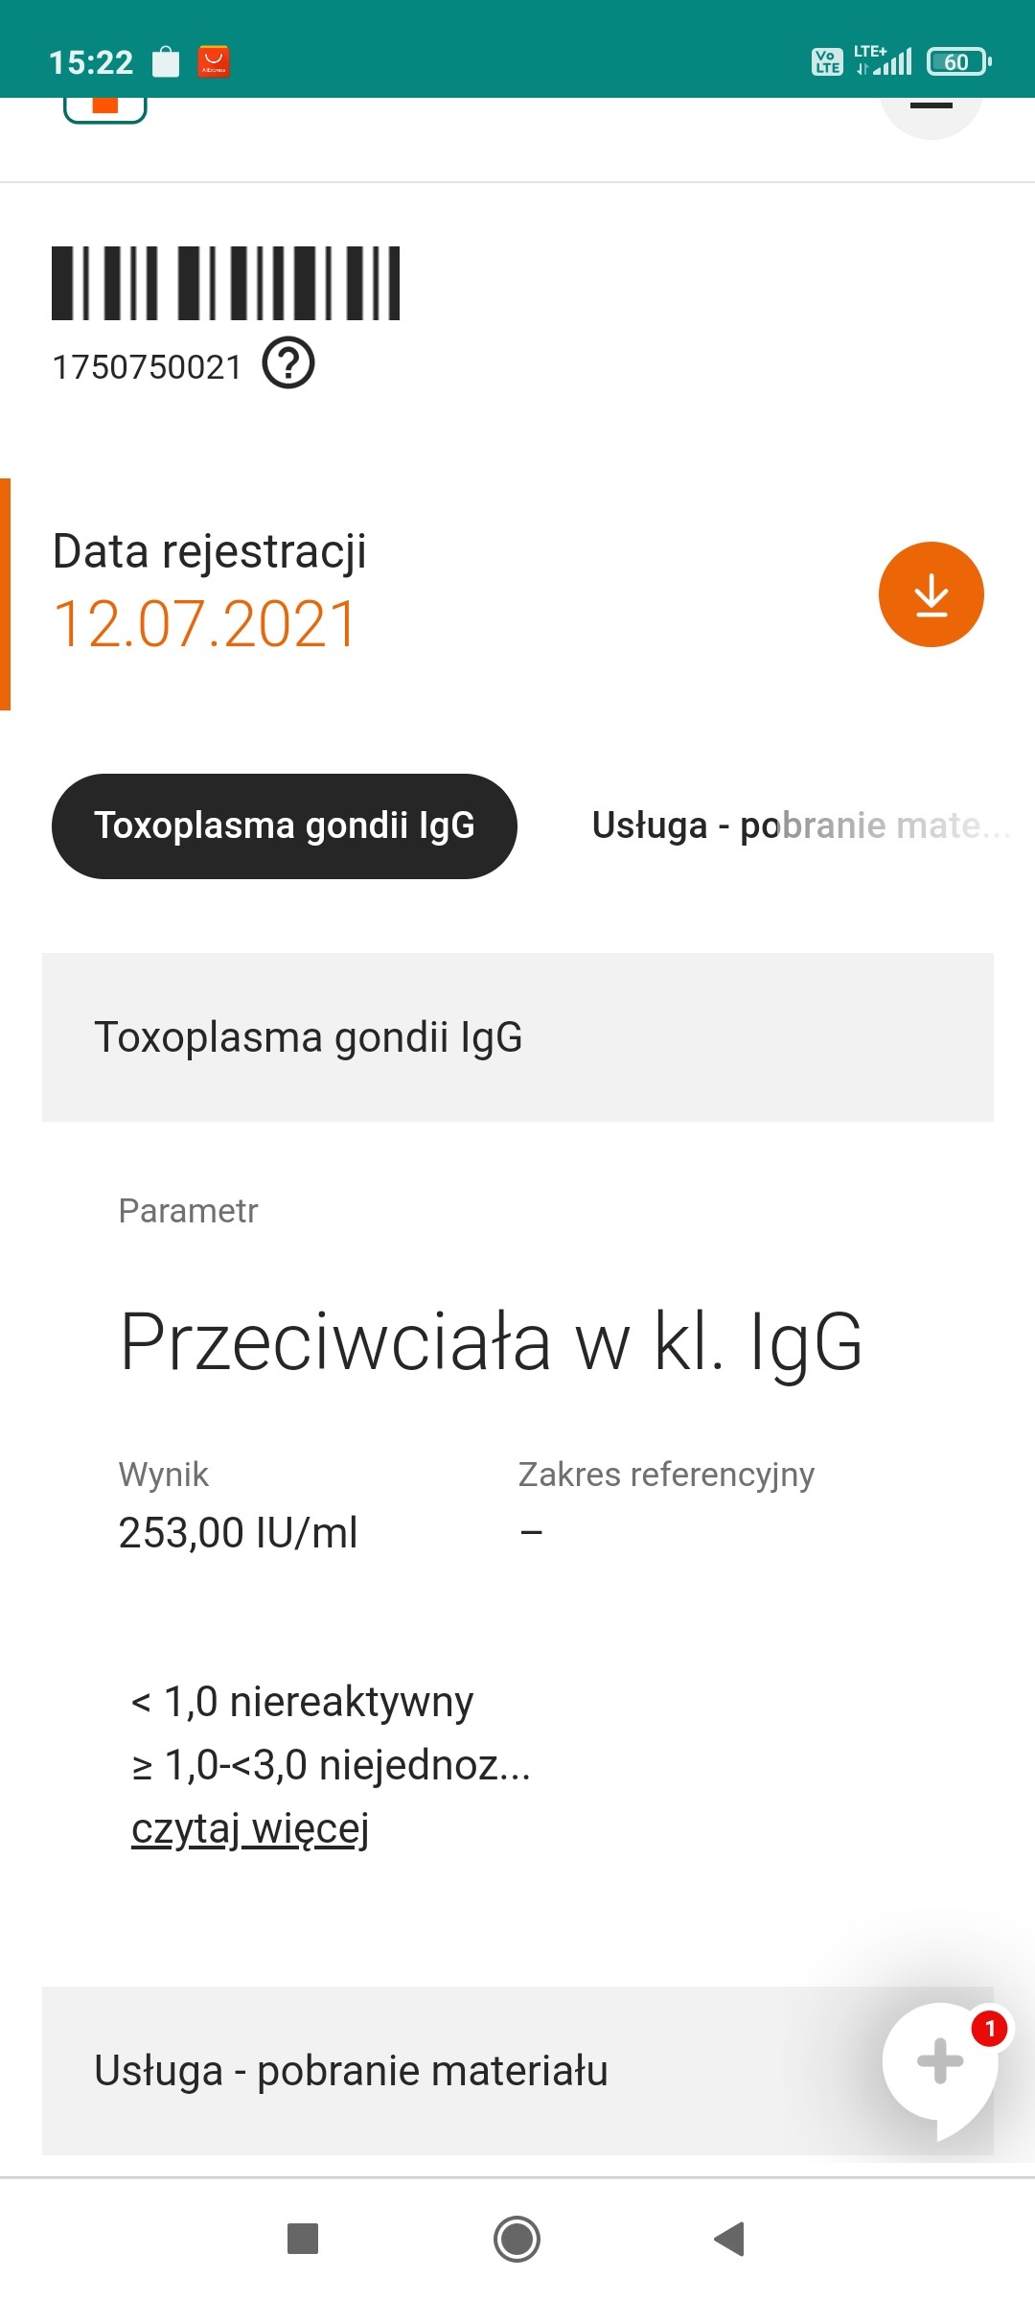The height and width of the screenshot is (2301, 1035).
Task: Click the 'czytaj więcej' link
Action: pyautogui.click(x=250, y=1828)
